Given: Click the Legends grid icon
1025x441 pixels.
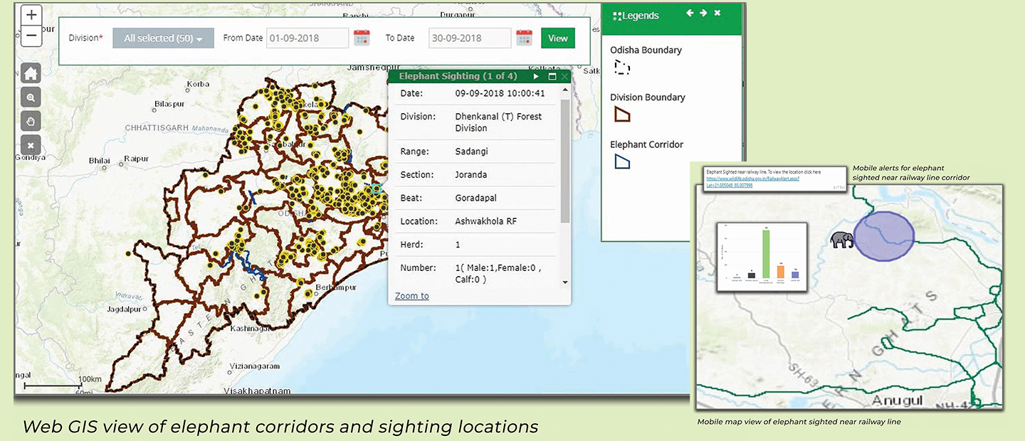Looking at the screenshot, I should point(617,16).
